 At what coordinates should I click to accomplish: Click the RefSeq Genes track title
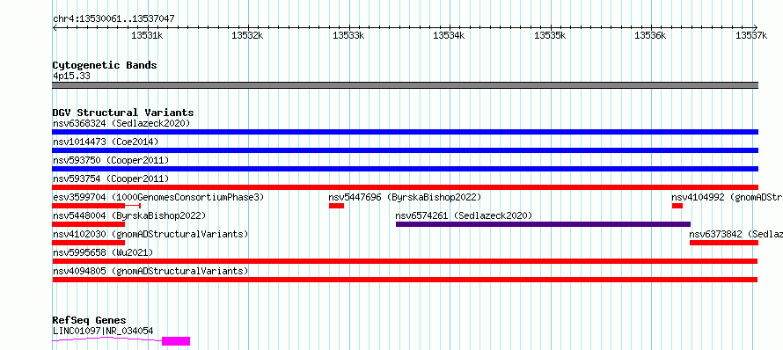pyautogui.click(x=90, y=320)
